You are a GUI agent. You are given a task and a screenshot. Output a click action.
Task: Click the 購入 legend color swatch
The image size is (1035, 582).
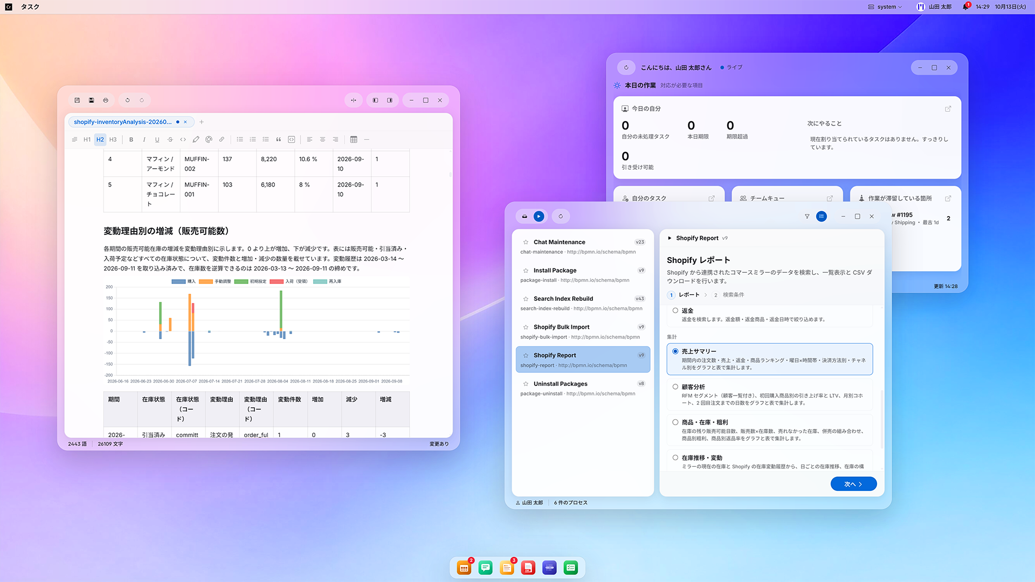178,281
